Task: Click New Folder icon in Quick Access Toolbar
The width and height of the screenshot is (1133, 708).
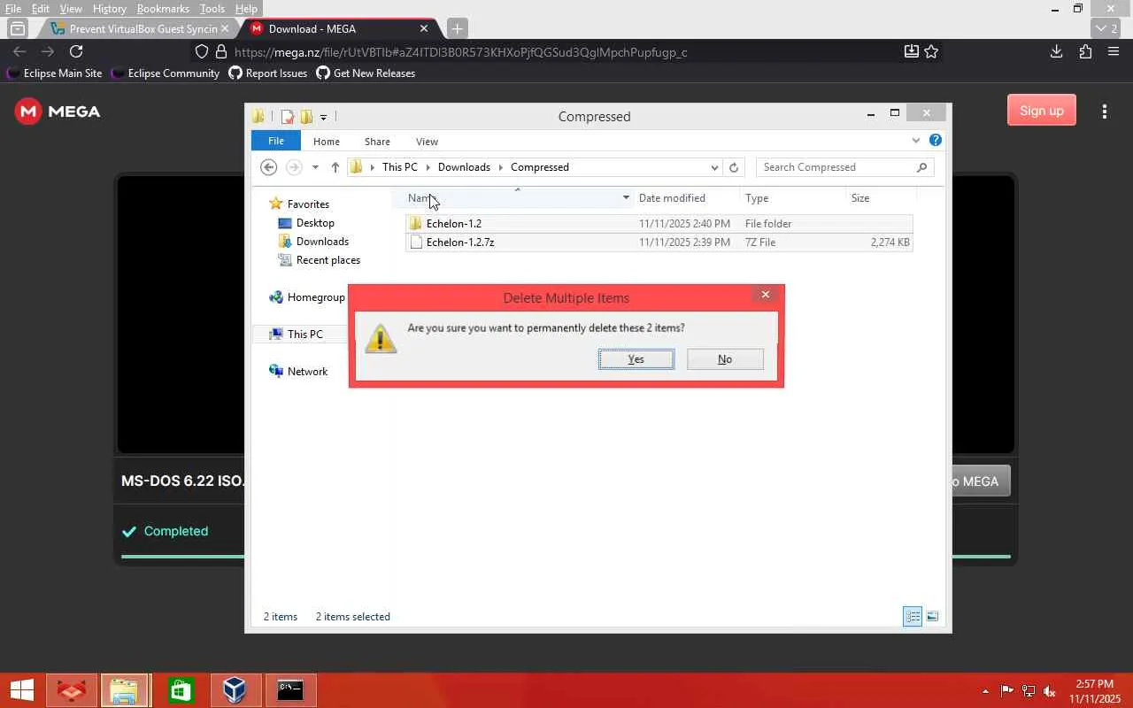Action: tap(306, 117)
